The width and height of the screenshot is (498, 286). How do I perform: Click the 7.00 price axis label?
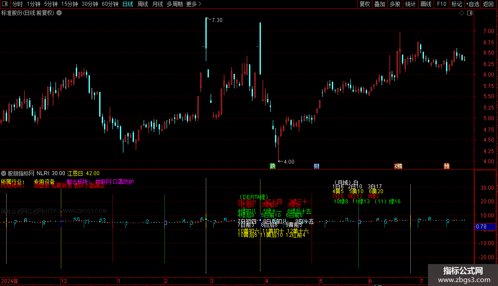tap(488, 31)
